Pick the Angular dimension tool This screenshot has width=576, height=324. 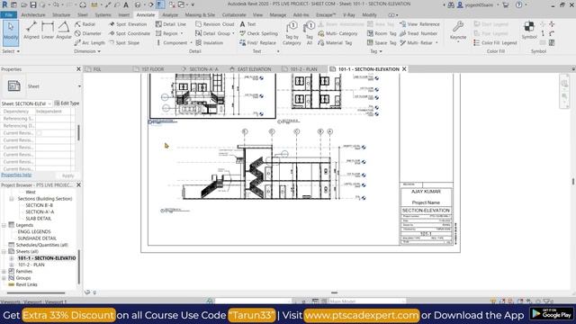click(x=64, y=31)
